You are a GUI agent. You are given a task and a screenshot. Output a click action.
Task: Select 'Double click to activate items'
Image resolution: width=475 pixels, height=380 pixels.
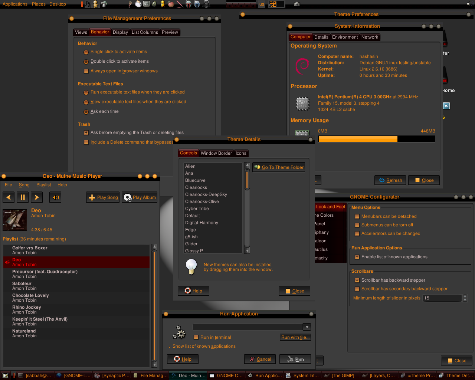pyautogui.click(x=116, y=62)
